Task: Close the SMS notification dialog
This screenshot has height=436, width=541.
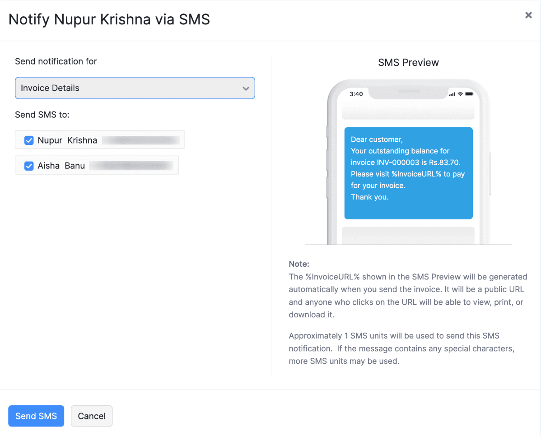Action: coord(528,15)
